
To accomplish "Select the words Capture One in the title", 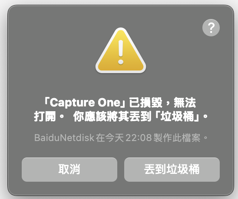I will click(x=85, y=103).
